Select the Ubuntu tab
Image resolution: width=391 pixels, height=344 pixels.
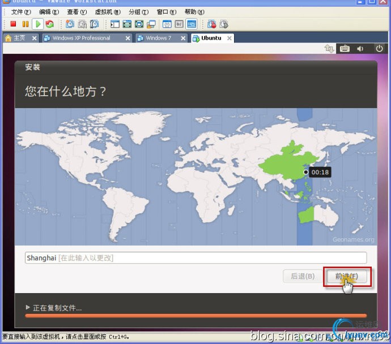point(211,38)
